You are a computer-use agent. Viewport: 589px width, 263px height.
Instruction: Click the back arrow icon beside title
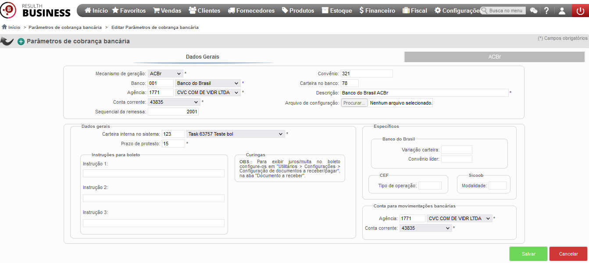(x=7, y=41)
